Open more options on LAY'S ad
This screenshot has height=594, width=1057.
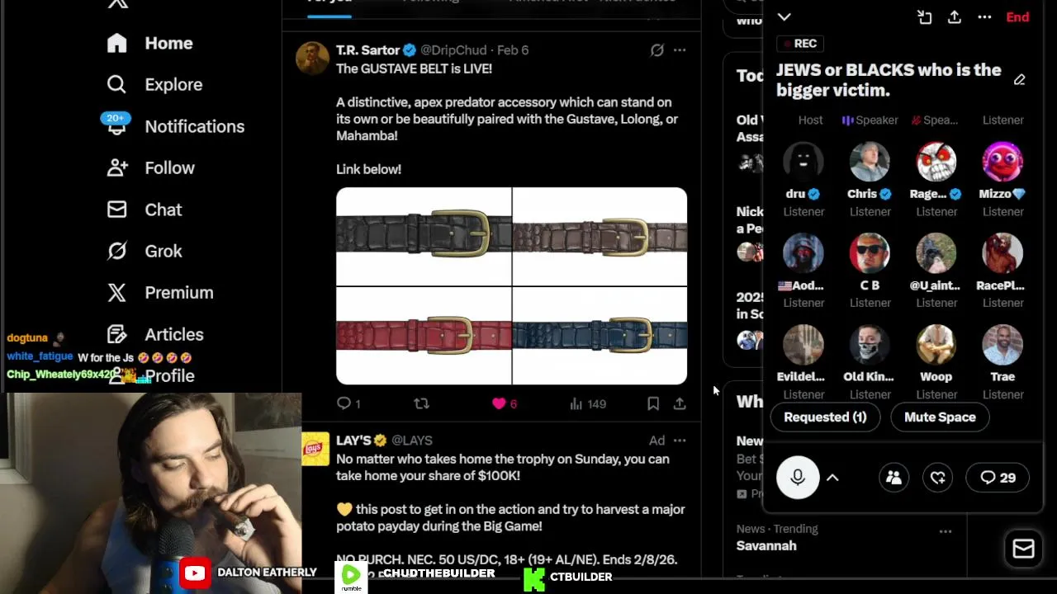pyautogui.click(x=680, y=441)
